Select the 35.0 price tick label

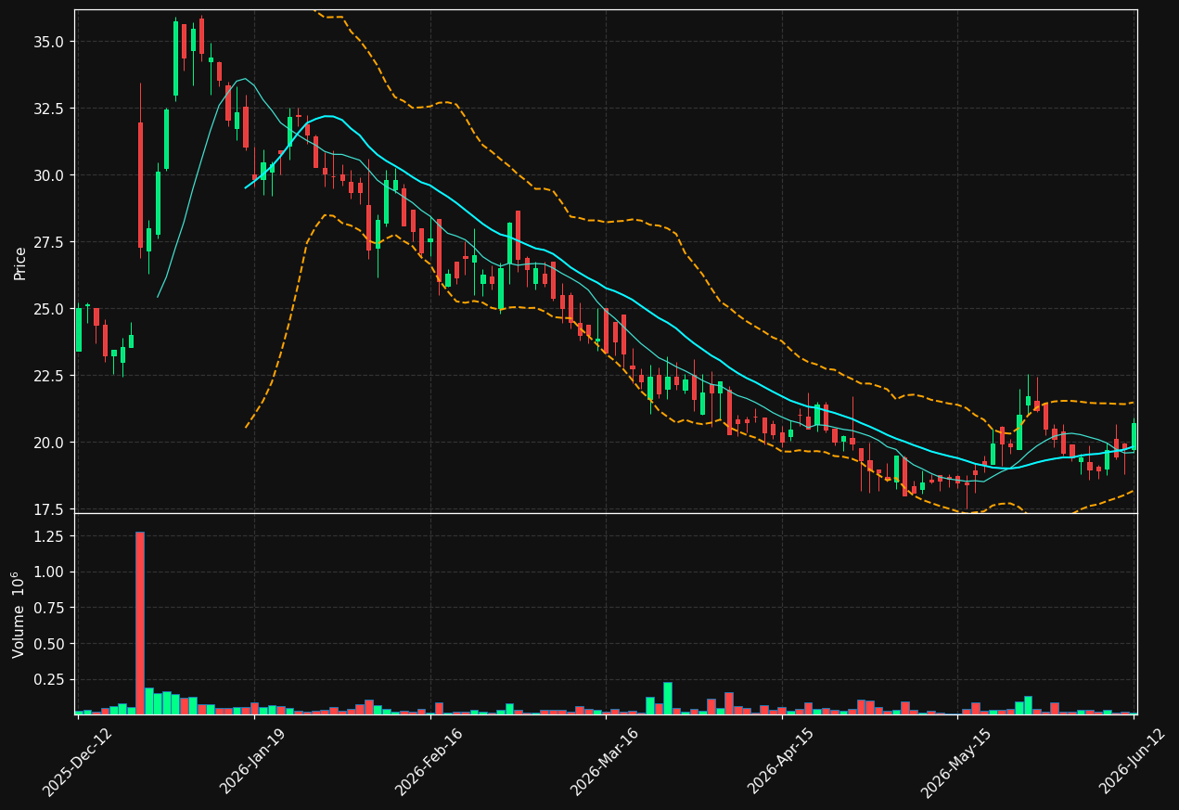click(51, 42)
